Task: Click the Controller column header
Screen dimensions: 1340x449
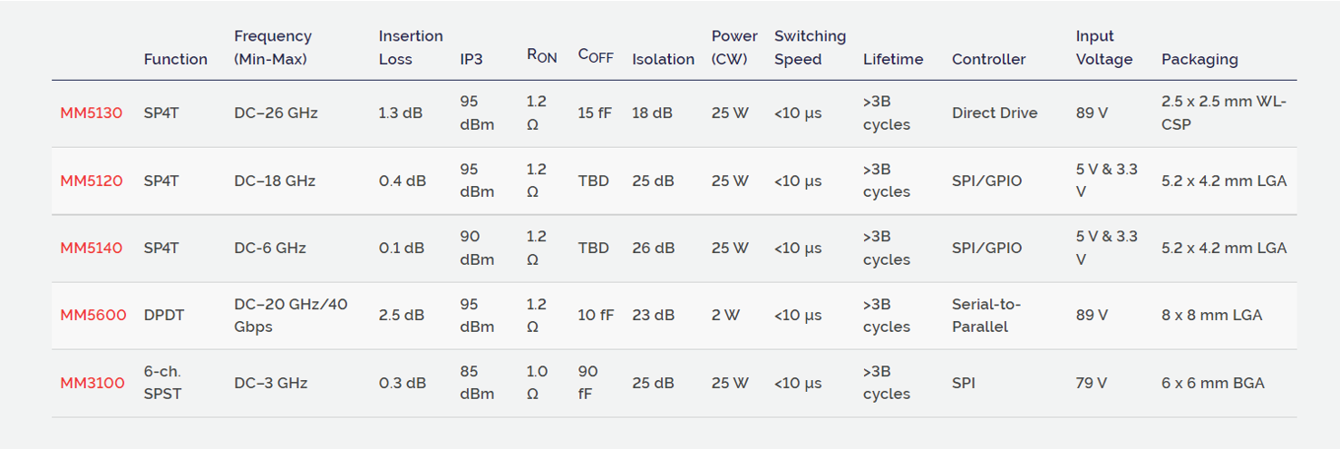Action: [988, 59]
